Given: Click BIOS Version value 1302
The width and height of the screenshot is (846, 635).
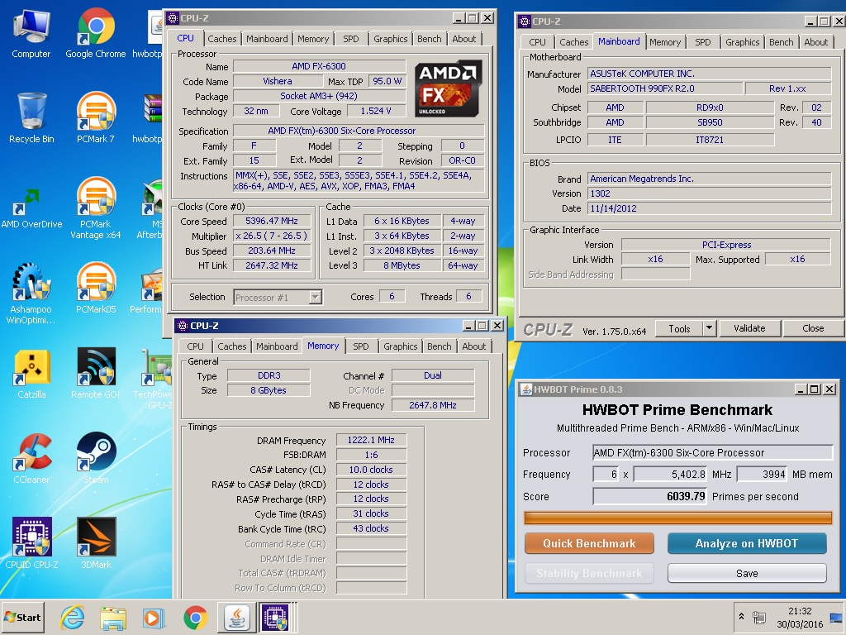Looking at the screenshot, I should point(710,193).
